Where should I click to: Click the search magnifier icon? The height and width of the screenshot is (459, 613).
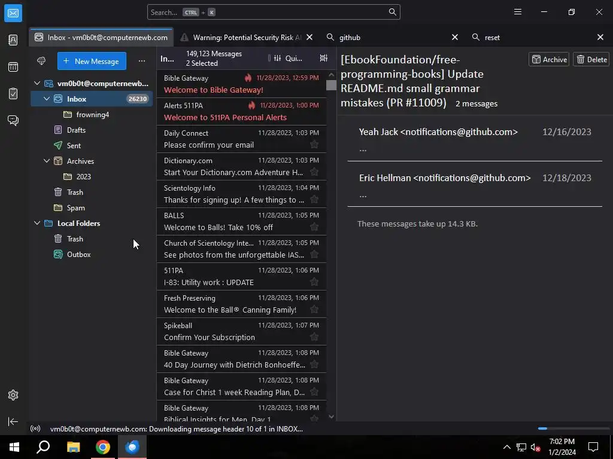point(393,12)
